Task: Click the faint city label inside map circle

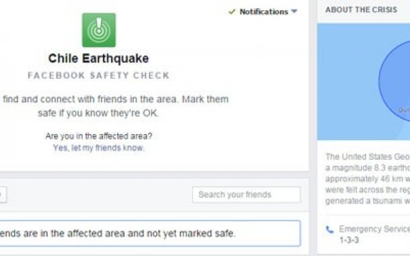Action: pyautogui.click(x=404, y=110)
